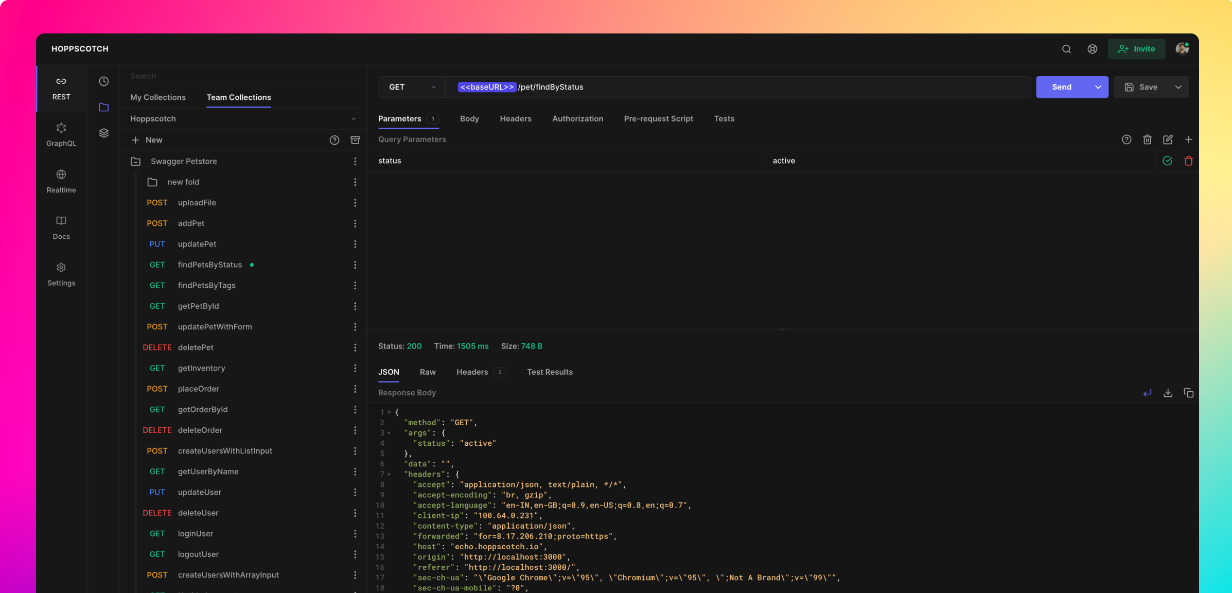This screenshot has width=1232, height=593.
Task: Click the HOPPSCOTCH logo text
Action: (x=80, y=49)
